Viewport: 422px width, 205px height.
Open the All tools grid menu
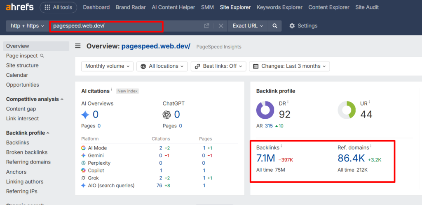click(59, 7)
